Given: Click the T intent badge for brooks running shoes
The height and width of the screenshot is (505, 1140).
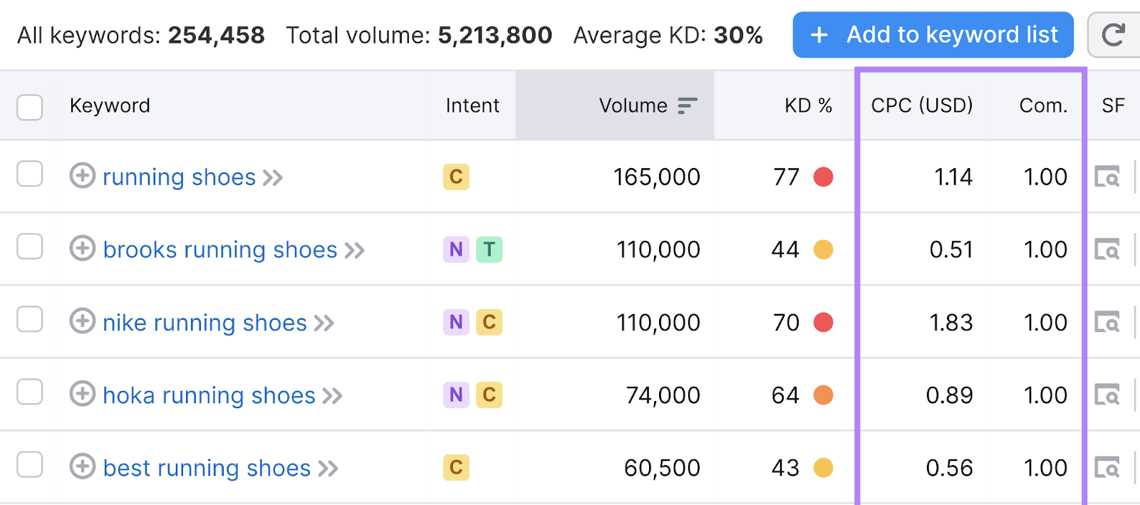Looking at the screenshot, I should click(x=489, y=249).
